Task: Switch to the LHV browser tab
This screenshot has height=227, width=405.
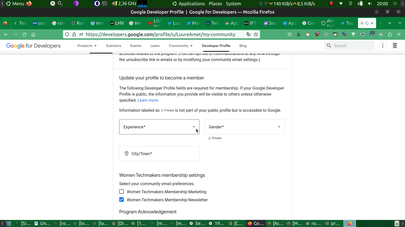Action: (117, 23)
